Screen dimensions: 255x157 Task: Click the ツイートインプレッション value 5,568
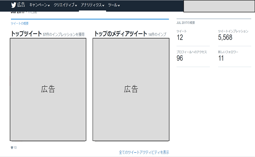point(225,37)
